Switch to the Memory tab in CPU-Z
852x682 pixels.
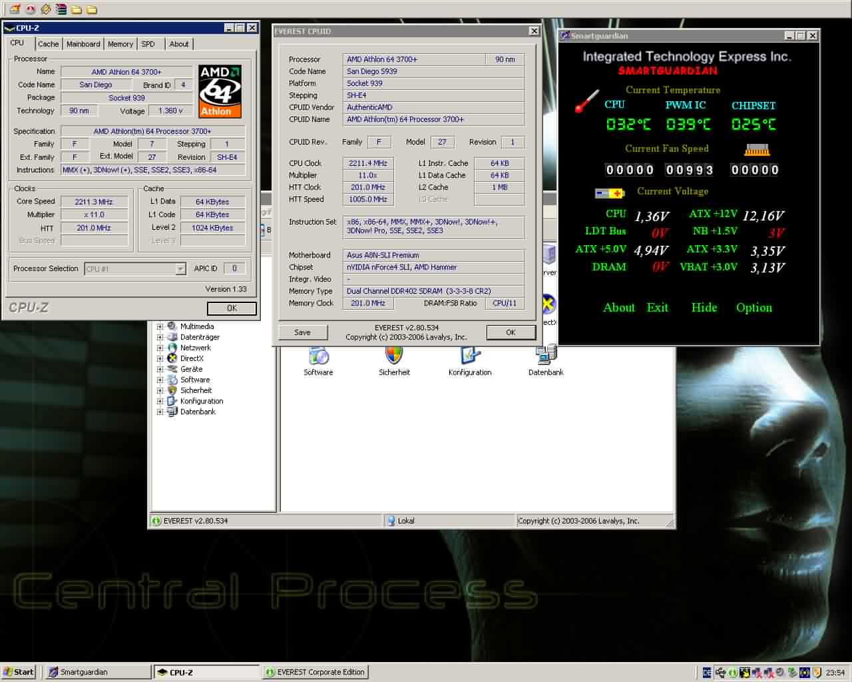120,44
